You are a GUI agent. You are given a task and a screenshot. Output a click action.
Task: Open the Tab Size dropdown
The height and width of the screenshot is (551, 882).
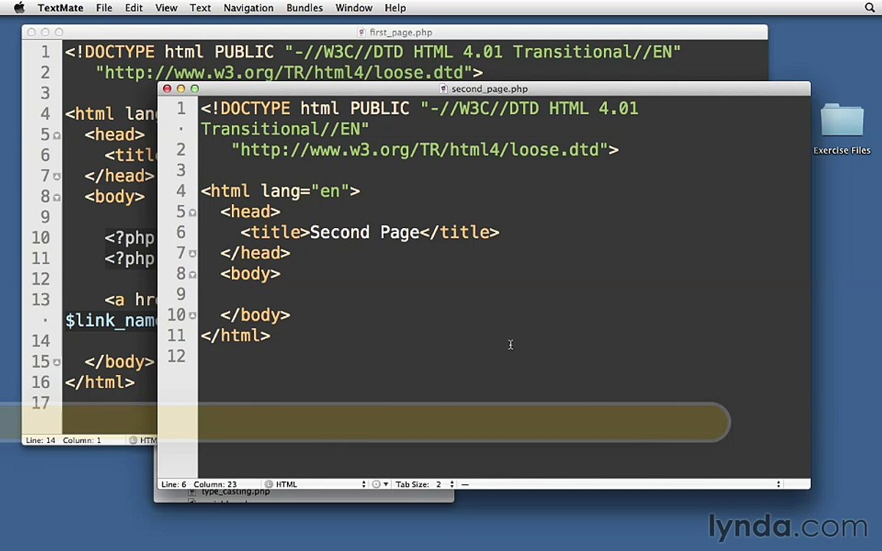[425, 484]
